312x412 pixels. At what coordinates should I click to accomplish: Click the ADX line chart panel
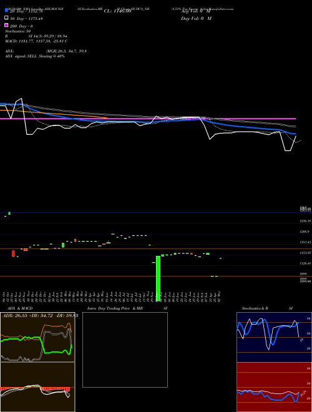(x=37, y=337)
